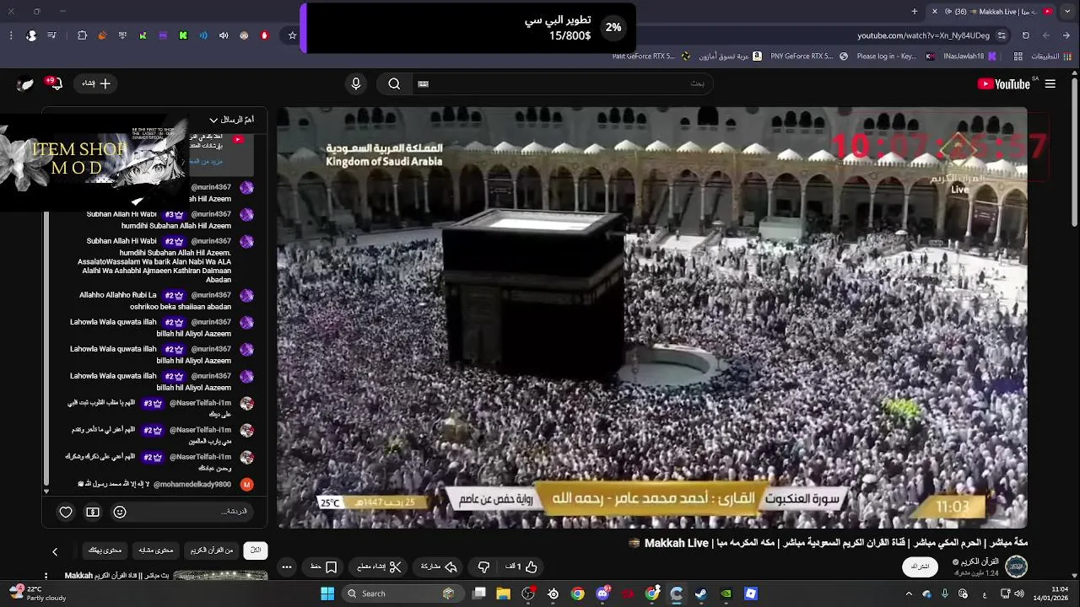Viewport: 1080px width, 607px height.
Task: Open Steam from the taskbar
Action: point(701,594)
